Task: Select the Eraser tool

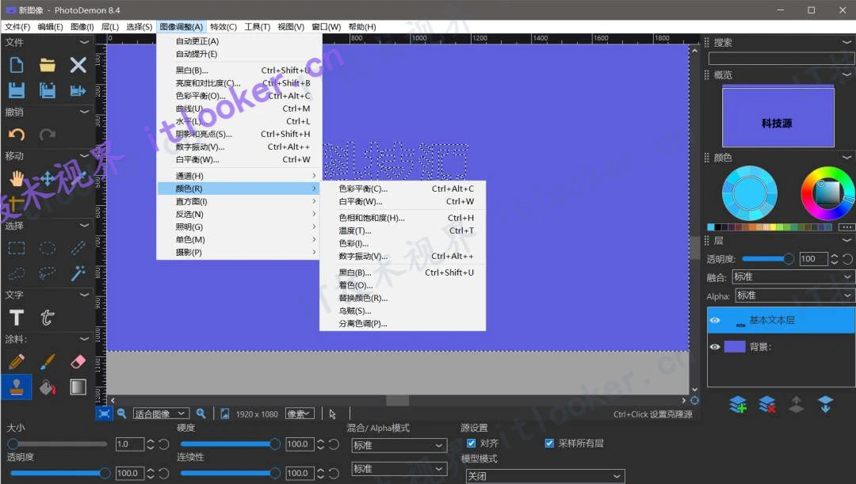Action: pos(77,360)
